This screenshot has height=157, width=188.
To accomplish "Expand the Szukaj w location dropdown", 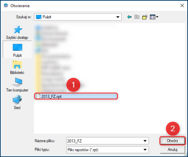I will click(118, 17).
